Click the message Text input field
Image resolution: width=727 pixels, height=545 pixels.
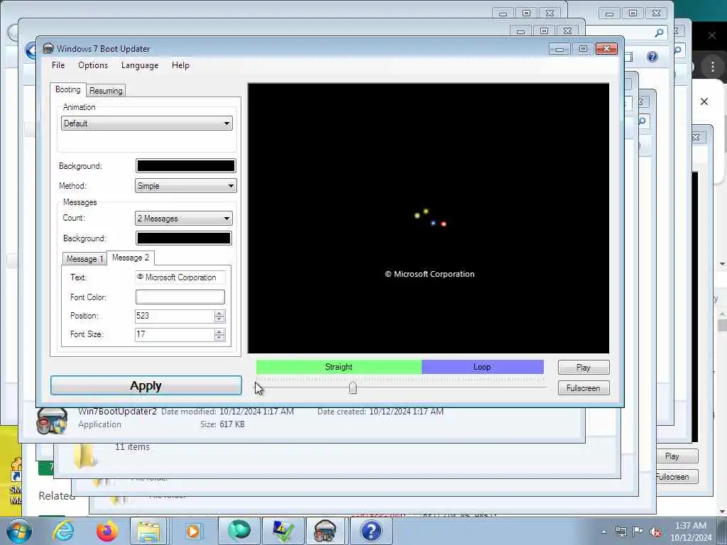(x=180, y=277)
